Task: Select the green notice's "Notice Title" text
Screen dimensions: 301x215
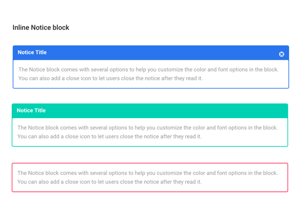Action: pos(31,110)
